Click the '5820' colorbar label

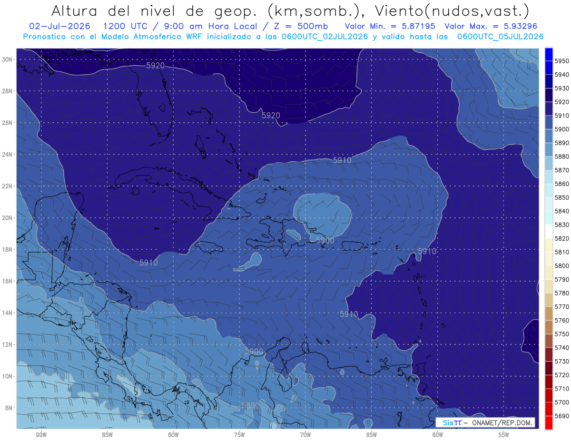point(561,238)
